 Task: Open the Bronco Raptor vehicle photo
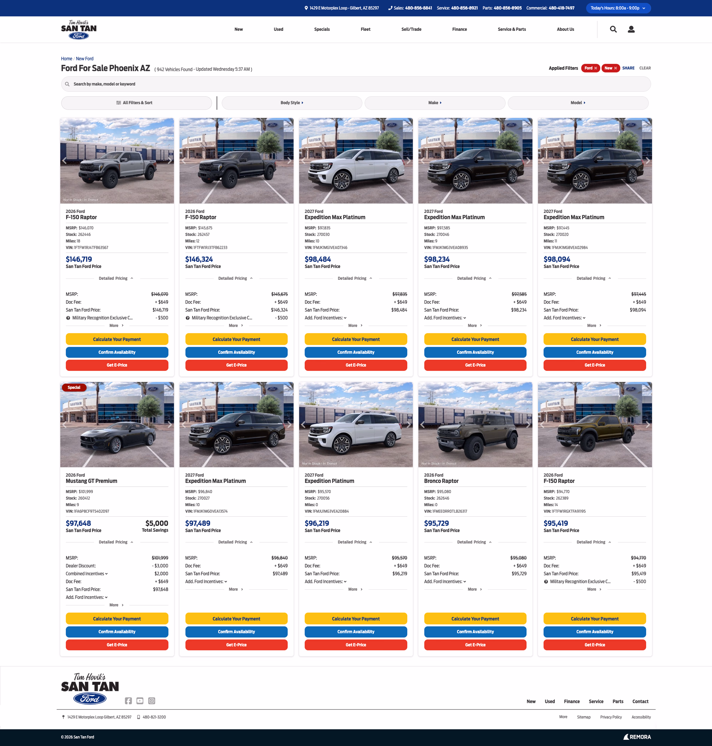pyautogui.click(x=475, y=425)
